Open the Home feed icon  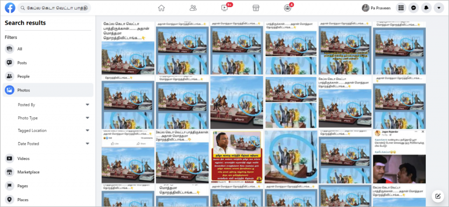coord(161,8)
